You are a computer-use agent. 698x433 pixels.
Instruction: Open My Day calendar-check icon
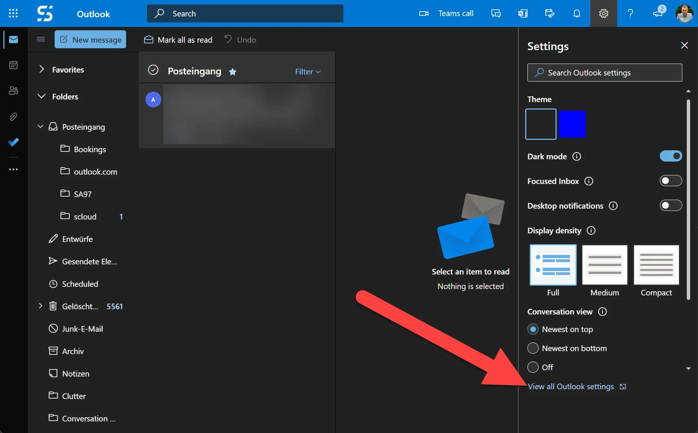tap(550, 13)
